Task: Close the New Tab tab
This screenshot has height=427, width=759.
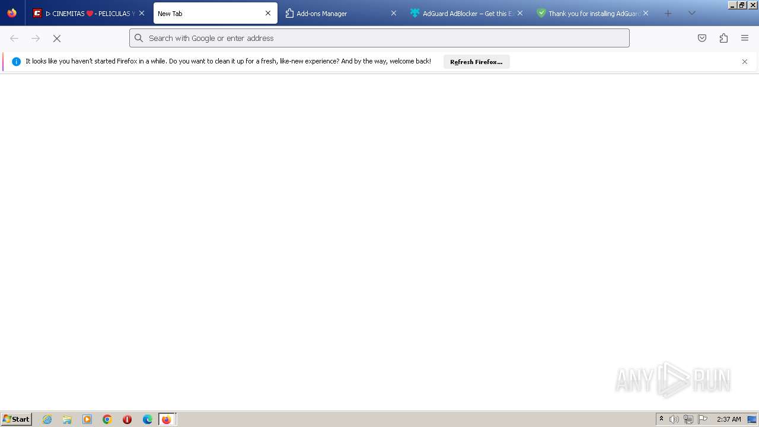Action: (268, 13)
